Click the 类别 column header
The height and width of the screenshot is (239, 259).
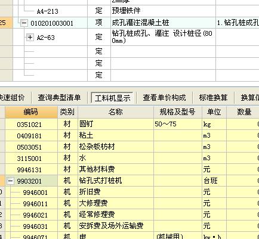pyautogui.click(x=67, y=112)
